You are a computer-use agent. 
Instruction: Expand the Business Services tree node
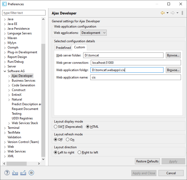[x=9, y=81]
